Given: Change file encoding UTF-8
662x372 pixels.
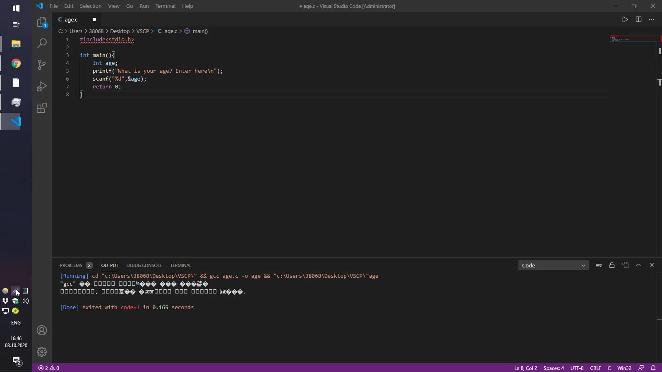Looking at the screenshot, I should [x=577, y=368].
